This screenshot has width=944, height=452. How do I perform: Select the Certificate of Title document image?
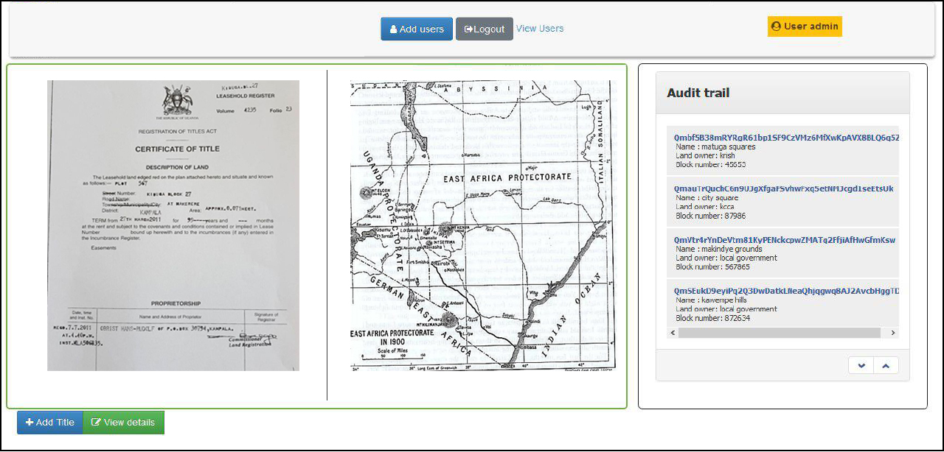coord(173,225)
